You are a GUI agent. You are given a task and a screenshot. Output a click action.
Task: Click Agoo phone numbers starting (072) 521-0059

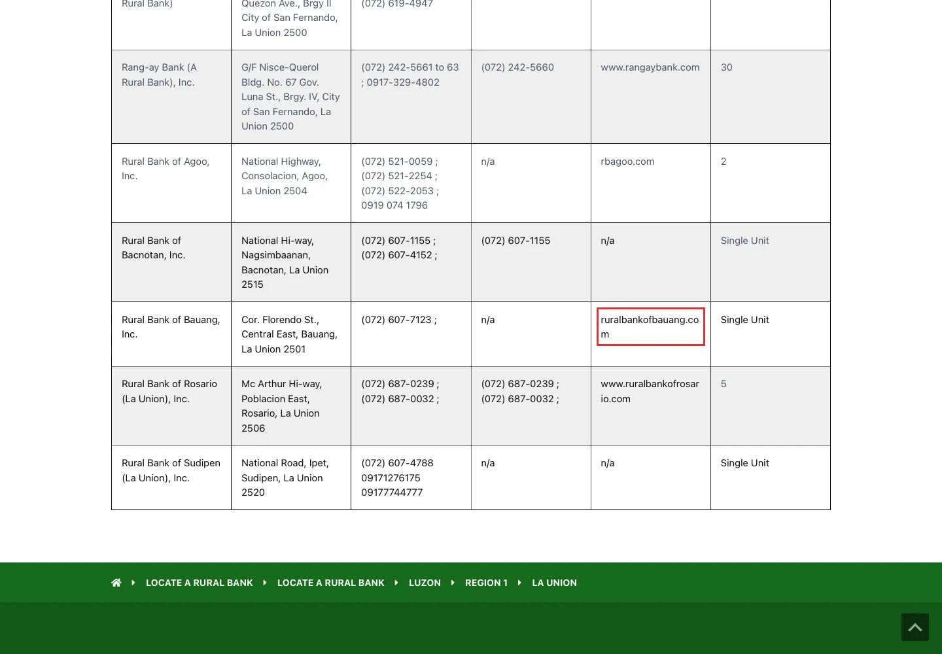tap(400, 183)
